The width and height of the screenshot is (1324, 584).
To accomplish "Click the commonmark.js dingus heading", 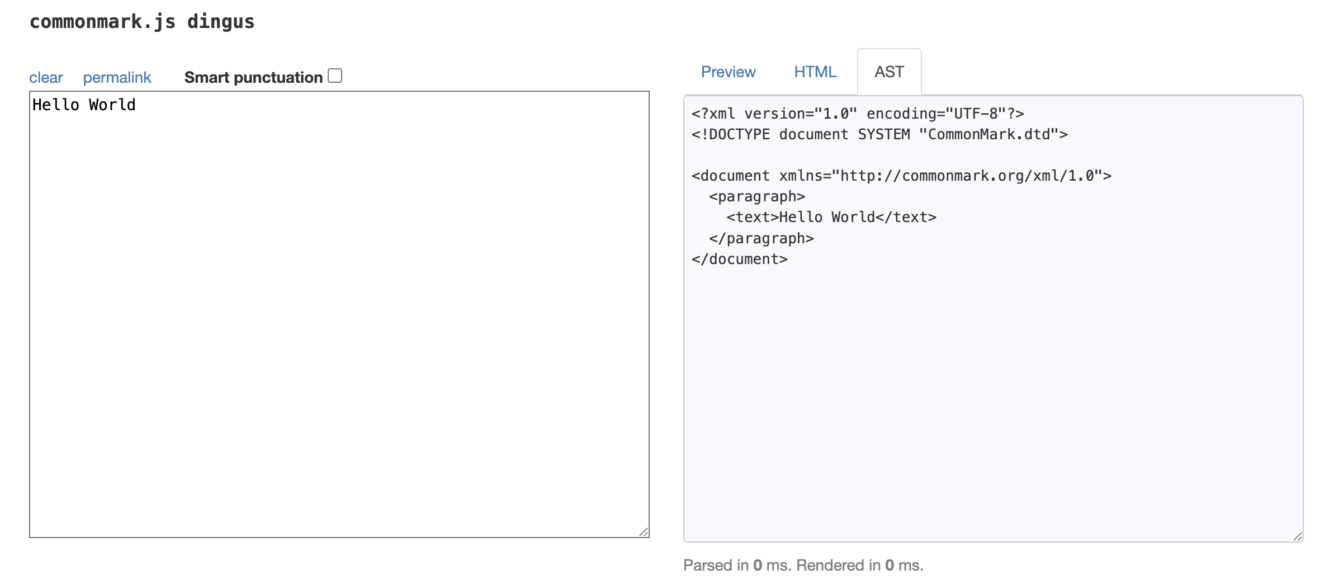I will (x=143, y=22).
